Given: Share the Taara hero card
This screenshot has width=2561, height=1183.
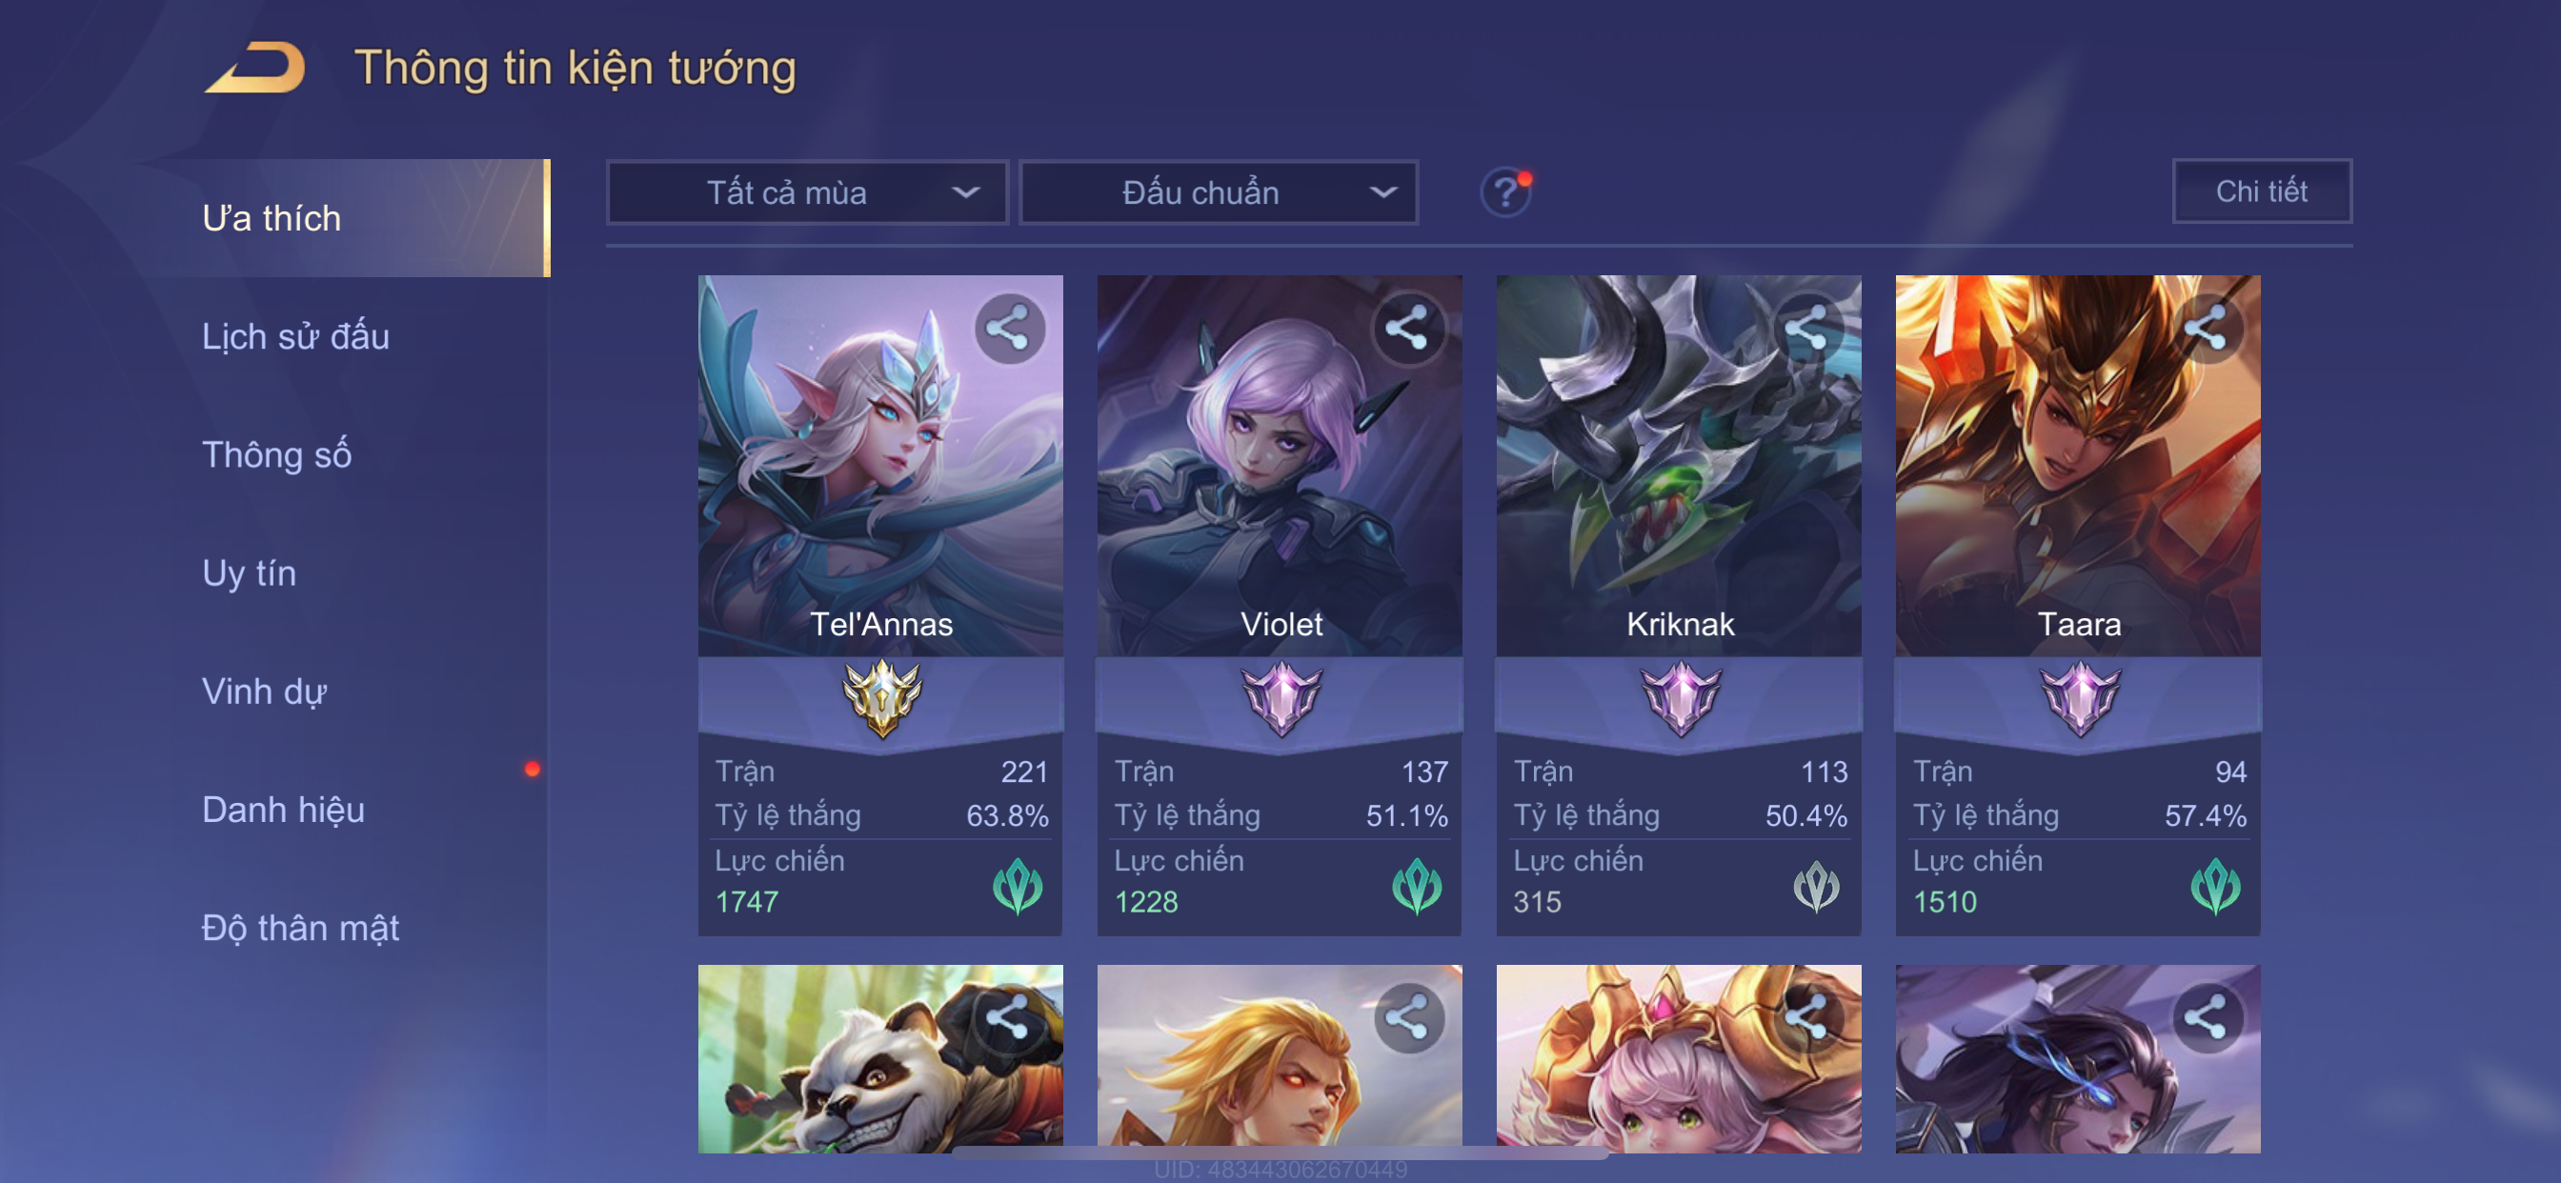Looking at the screenshot, I should click(2206, 329).
